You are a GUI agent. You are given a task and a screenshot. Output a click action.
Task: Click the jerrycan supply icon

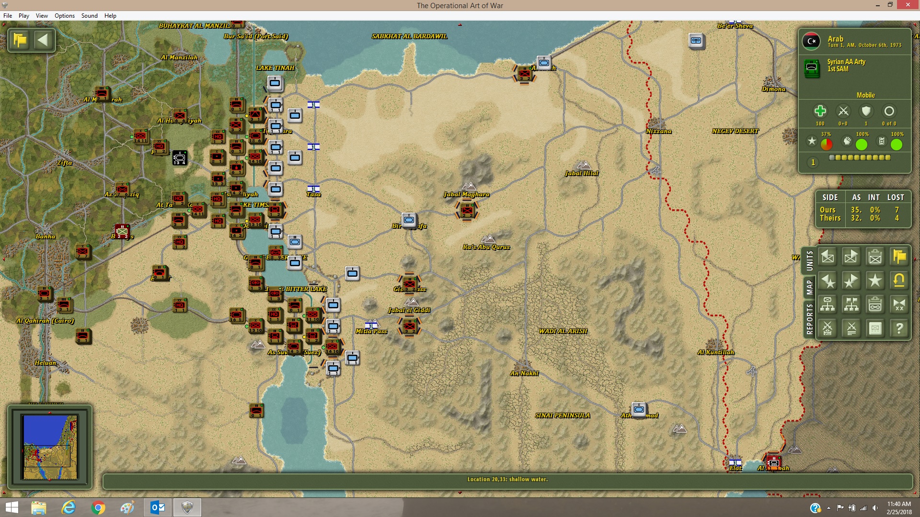click(882, 141)
